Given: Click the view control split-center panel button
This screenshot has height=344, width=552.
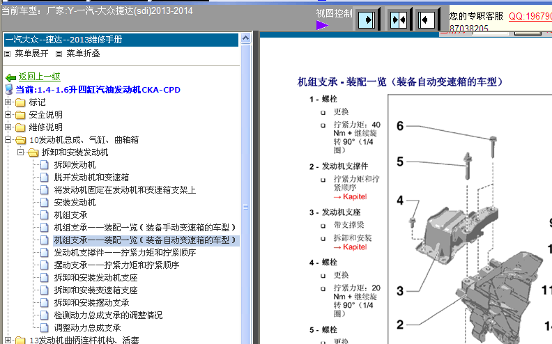Looking at the screenshot, I should (x=399, y=20).
